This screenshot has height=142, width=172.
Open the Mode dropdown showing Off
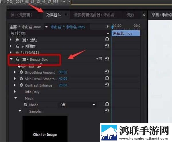[x=78, y=105]
